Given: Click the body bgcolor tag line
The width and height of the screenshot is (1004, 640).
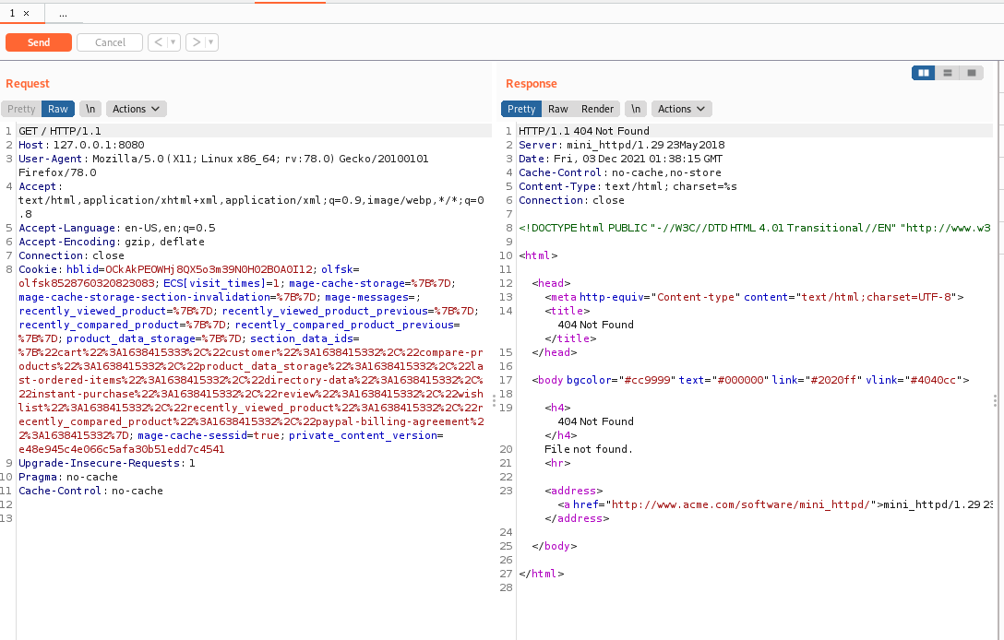Looking at the screenshot, I should pyautogui.click(x=750, y=380).
